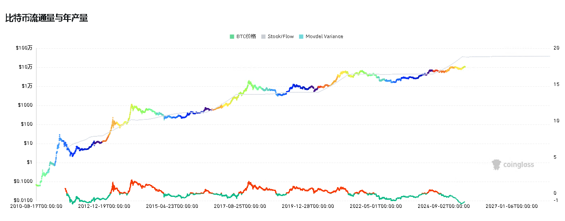Screen dimensions: 565x221
Task: Select the 2024-09-02 date axis label
Action: tap(444, 207)
